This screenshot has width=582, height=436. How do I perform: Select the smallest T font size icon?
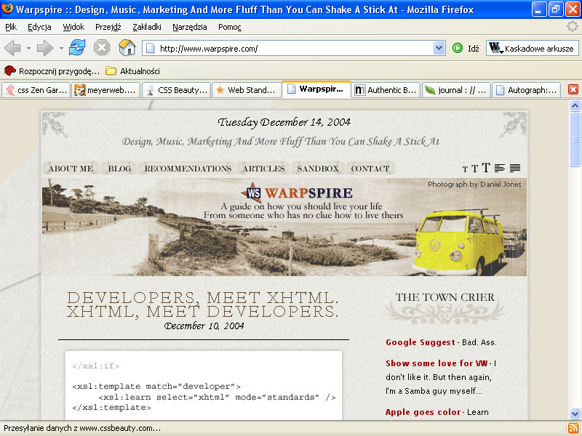tap(465, 169)
